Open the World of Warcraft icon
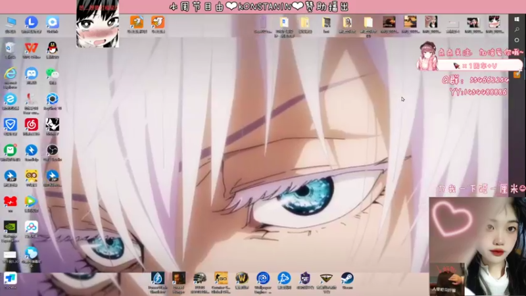 click(242, 278)
